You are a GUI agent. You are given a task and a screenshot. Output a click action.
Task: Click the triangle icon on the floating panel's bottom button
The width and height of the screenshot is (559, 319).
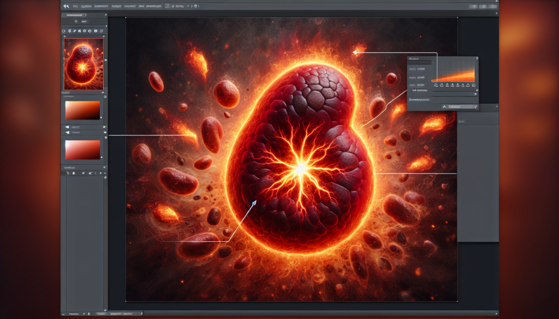(x=444, y=107)
